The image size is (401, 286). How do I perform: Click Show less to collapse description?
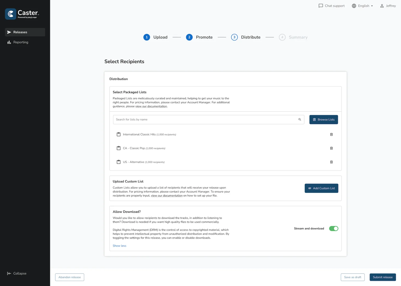click(x=119, y=246)
